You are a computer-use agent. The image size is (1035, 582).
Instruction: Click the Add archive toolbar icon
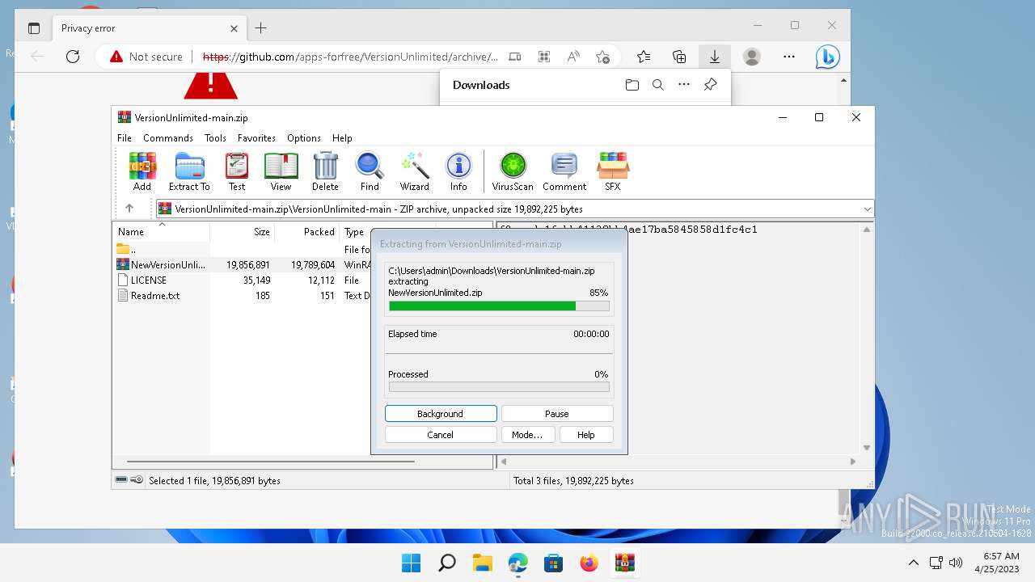pos(142,171)
